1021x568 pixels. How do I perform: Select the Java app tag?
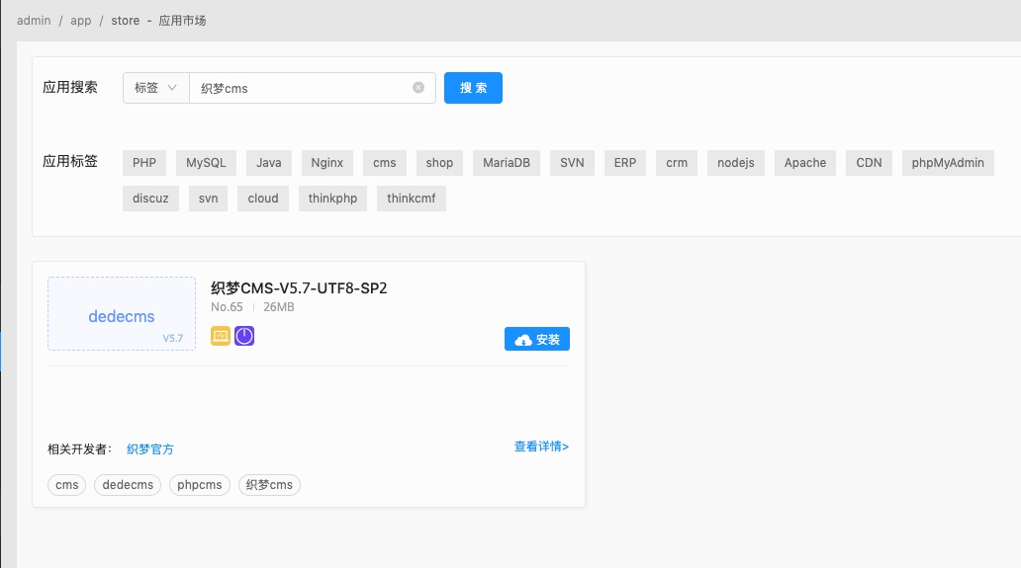(269, 162)
